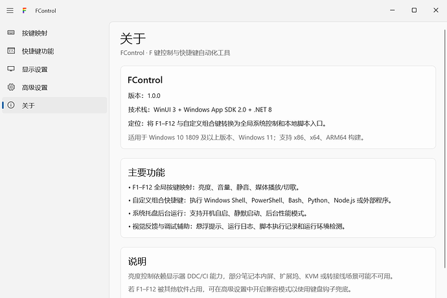Click the colorful FControl app logo

pos(25,10)
